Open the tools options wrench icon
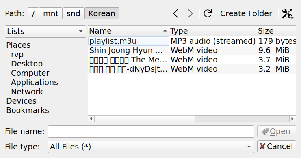Viewport: 301px width, 158px height. click(x=287, y=13)
